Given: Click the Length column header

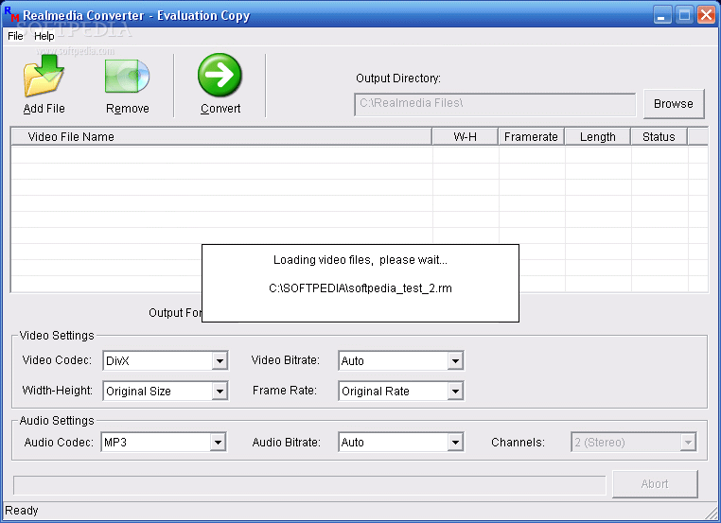Looking at the screenshot, I should tap(598, 137).
